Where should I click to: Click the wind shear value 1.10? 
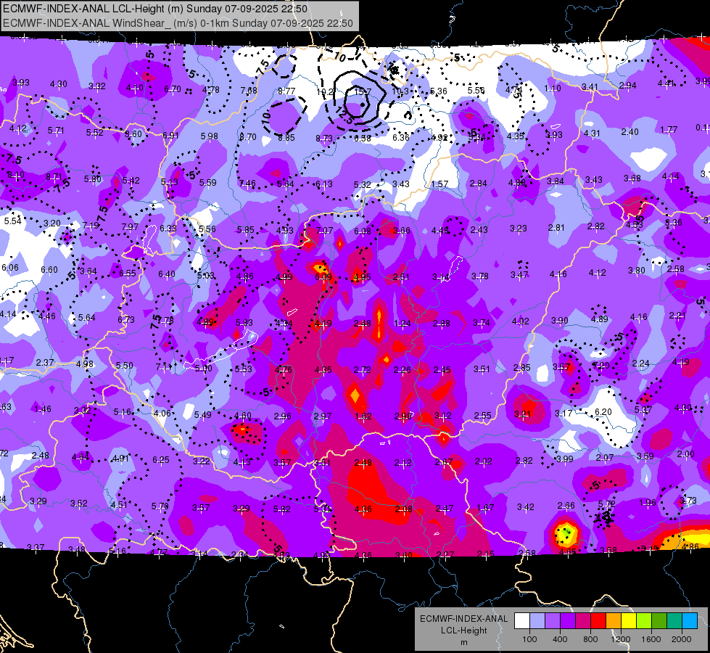(x=553, y=89)
